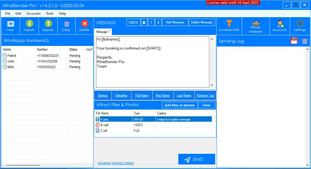Screen dimensions: 311x169
Task: Launch the Group Grabber
Action: tap(256, 26)
